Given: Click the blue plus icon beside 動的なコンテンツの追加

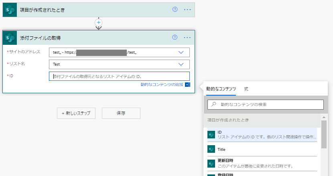Looking at the screenshot, I should pos(187,84).
